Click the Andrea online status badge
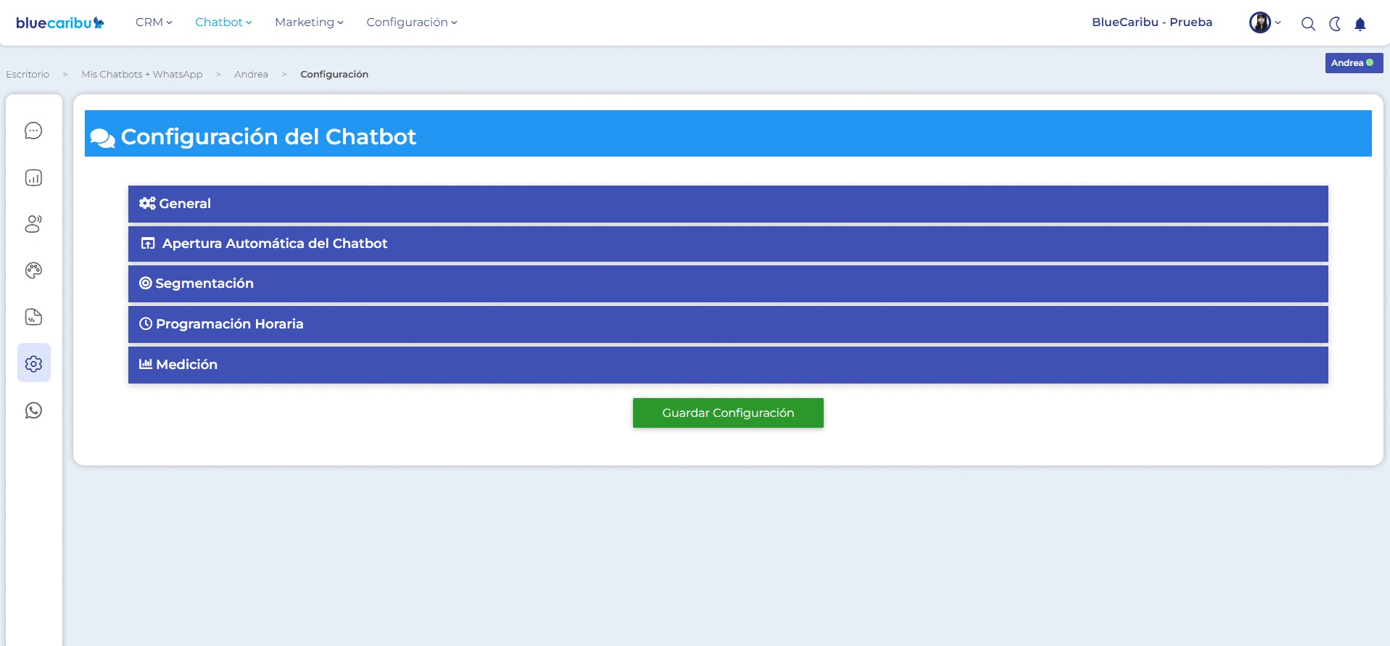Image resolution: width=1390 pixels, height=646 pixels. tap(1354, 63)
